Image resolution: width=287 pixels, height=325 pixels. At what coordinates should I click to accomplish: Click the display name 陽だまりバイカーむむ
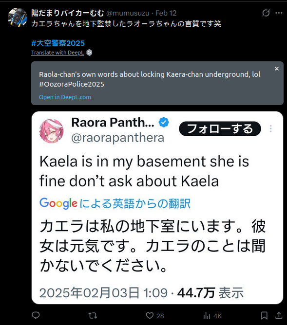(x=68, y=13)
